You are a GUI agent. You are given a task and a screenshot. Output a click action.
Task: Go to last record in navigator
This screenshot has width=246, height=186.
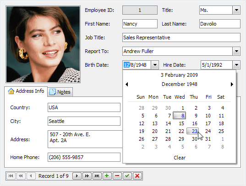pyautogui.click(x=97, y=176)
